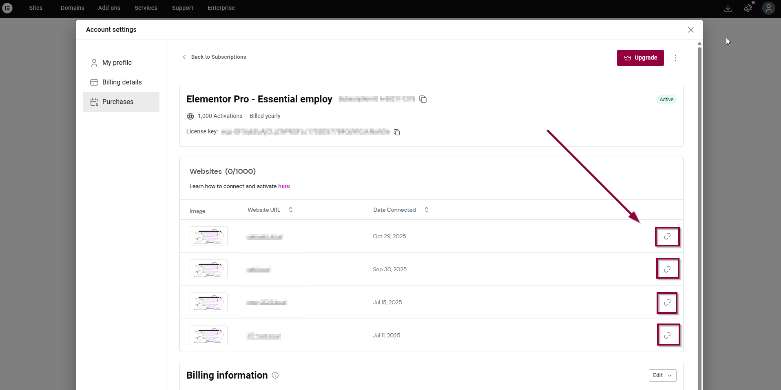The image size is (781, 390).
Task: Disconnect the website connected Jul 15, 2025
Action: pos(667,303)
